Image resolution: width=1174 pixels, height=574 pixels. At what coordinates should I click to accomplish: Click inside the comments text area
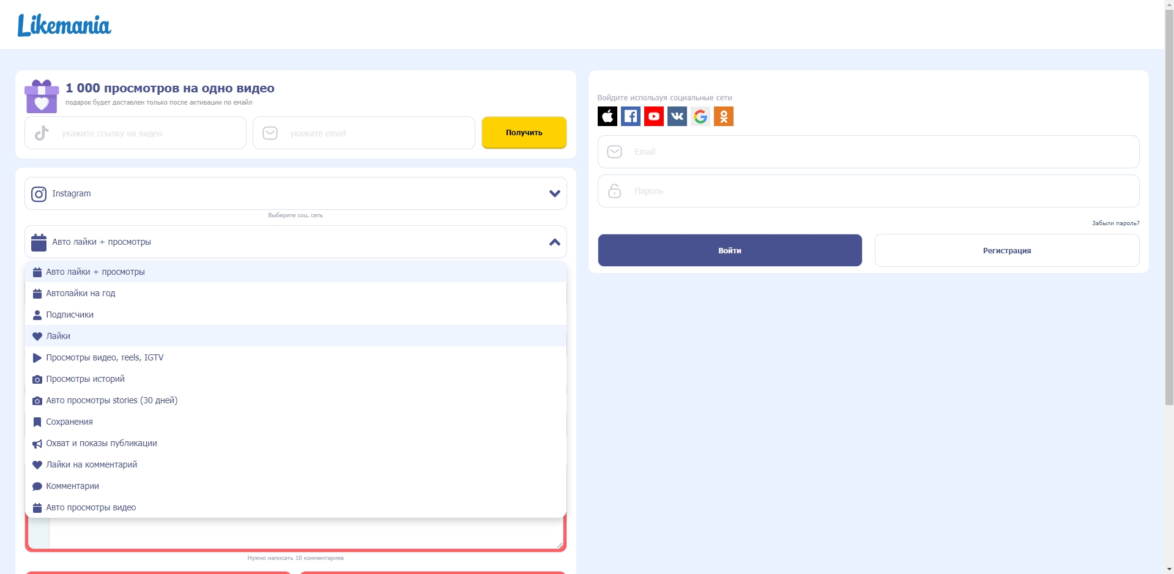(x=306, y=534)
